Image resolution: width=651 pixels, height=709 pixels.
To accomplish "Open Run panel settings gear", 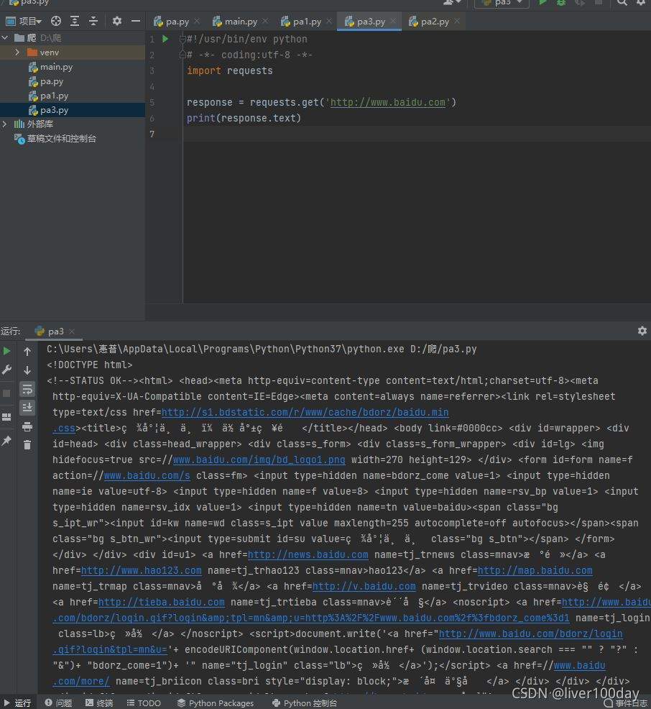I will (642, 331).
